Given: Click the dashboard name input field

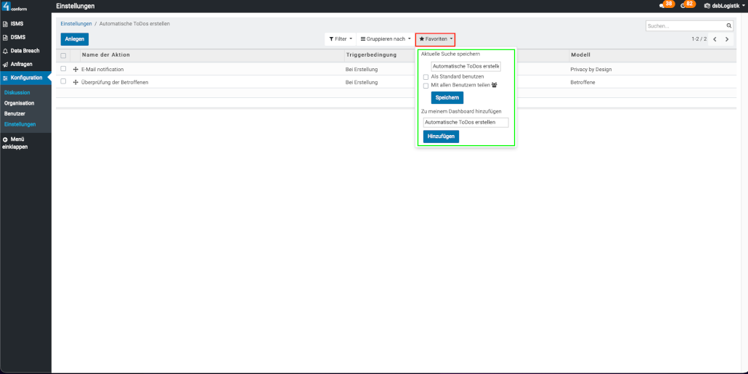Looking at the screenshot, I should pyautogui.click(x=466, y=123).
